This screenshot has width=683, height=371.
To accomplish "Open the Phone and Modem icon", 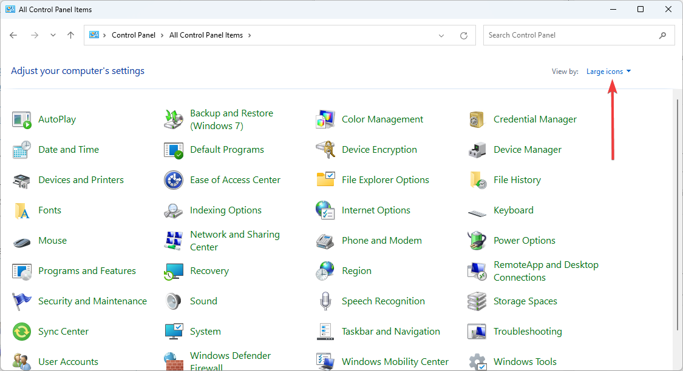I will coord(325,241).
